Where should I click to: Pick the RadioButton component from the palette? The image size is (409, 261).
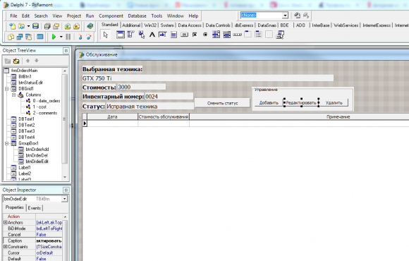click(x=205, y=35)
